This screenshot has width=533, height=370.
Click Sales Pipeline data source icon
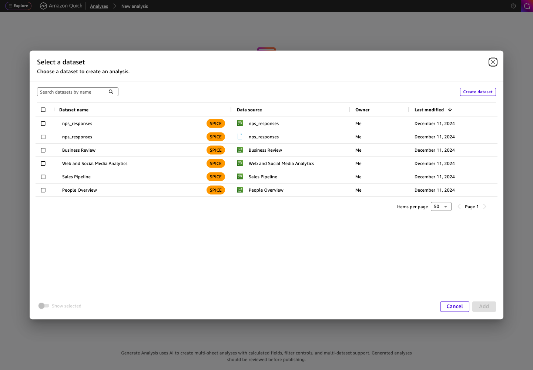click(x=240, y=176)
